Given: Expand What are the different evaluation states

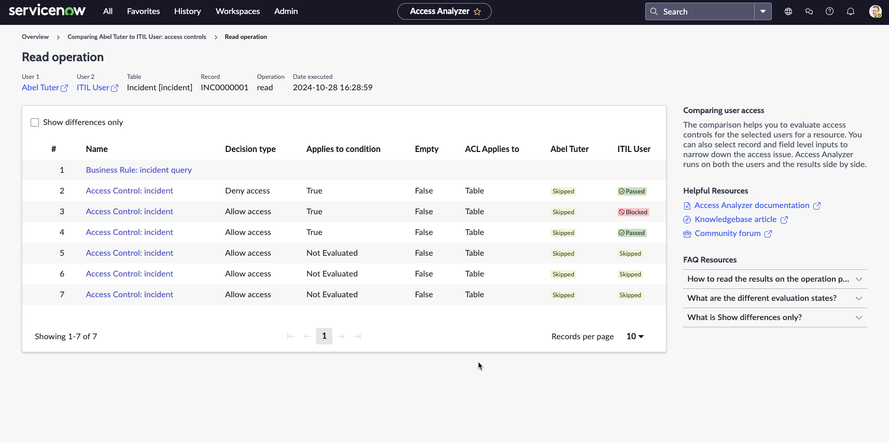Looking at the screenshot, I should (775, 298).
